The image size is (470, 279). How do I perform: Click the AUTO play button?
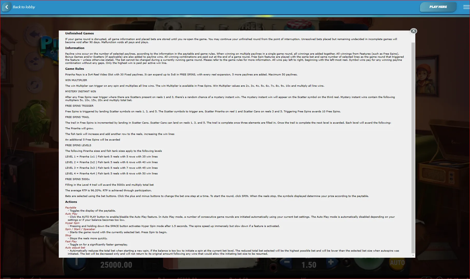click(x=397, y=263)
